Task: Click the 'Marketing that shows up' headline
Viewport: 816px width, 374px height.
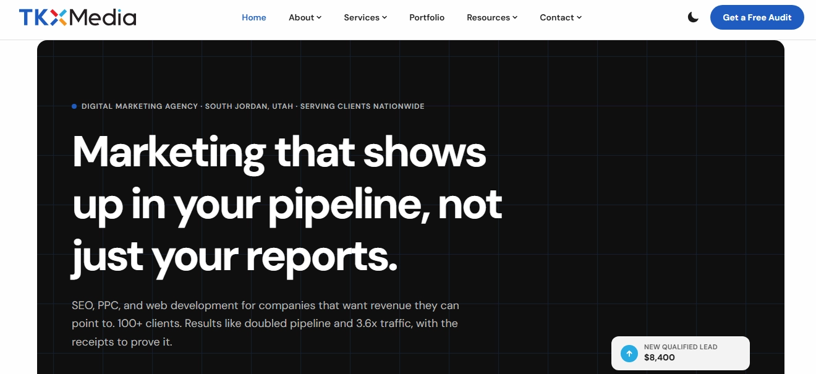Action: [287, 203]
